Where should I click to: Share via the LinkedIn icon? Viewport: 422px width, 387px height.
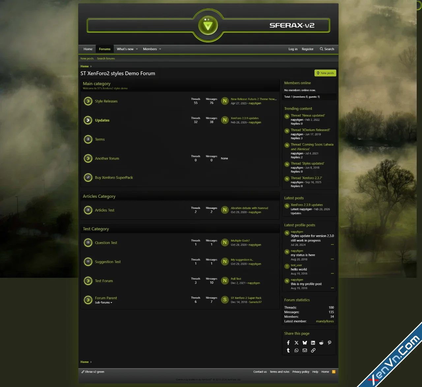click(x=313, y=342)
